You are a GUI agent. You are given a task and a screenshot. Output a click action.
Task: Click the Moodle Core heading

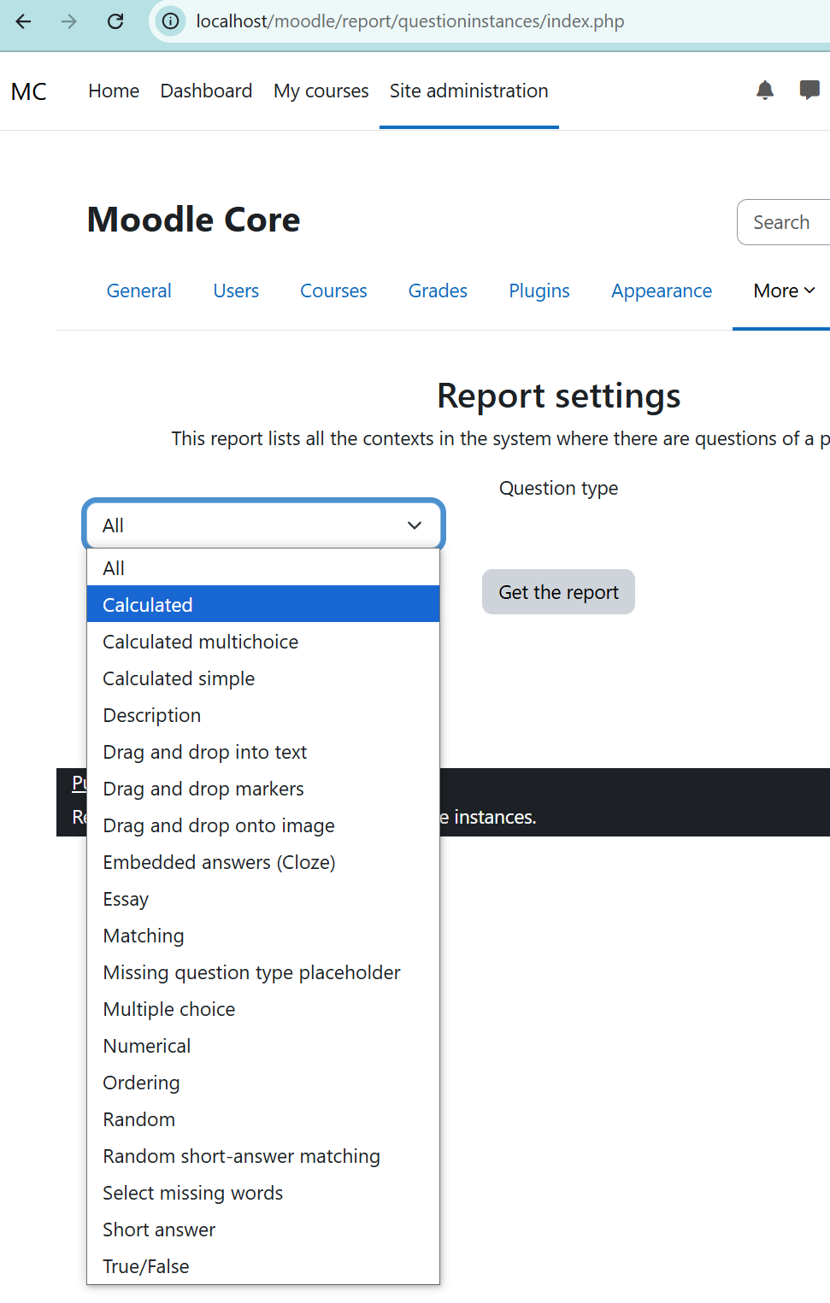[194, 220]
